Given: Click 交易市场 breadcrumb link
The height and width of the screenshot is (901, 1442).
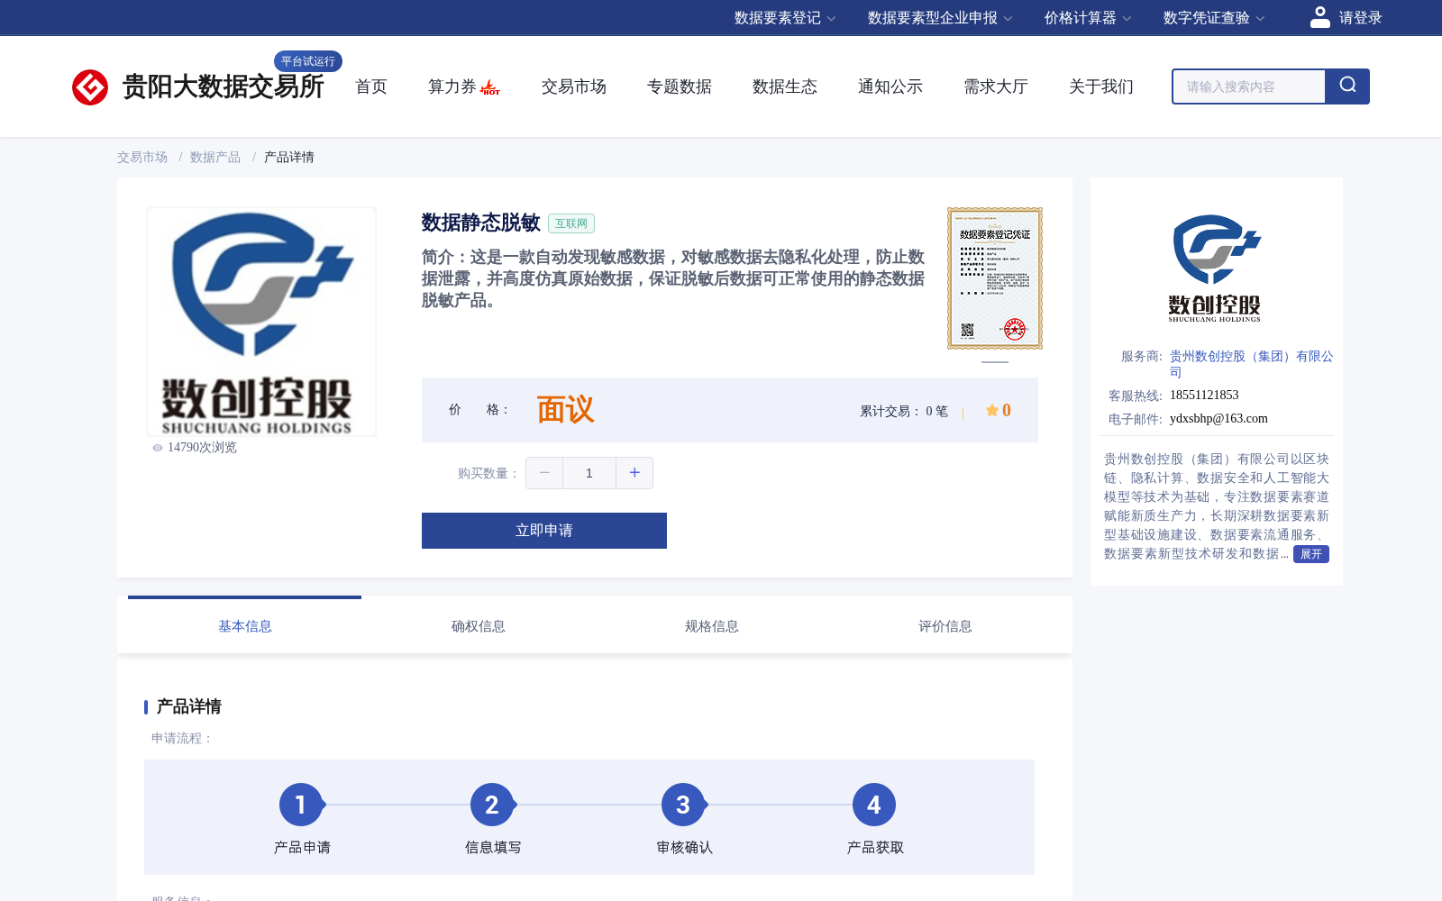Looking at the screenshot, I should pos(142,157).
